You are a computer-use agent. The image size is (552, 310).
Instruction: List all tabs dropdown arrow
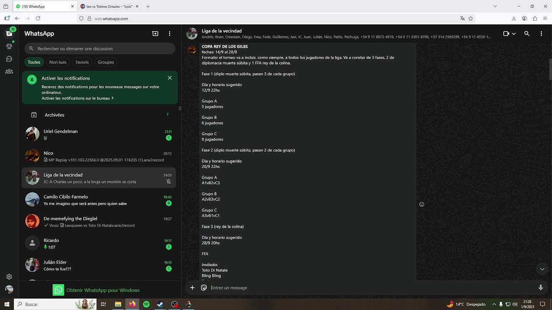click(x=495, y=6)
